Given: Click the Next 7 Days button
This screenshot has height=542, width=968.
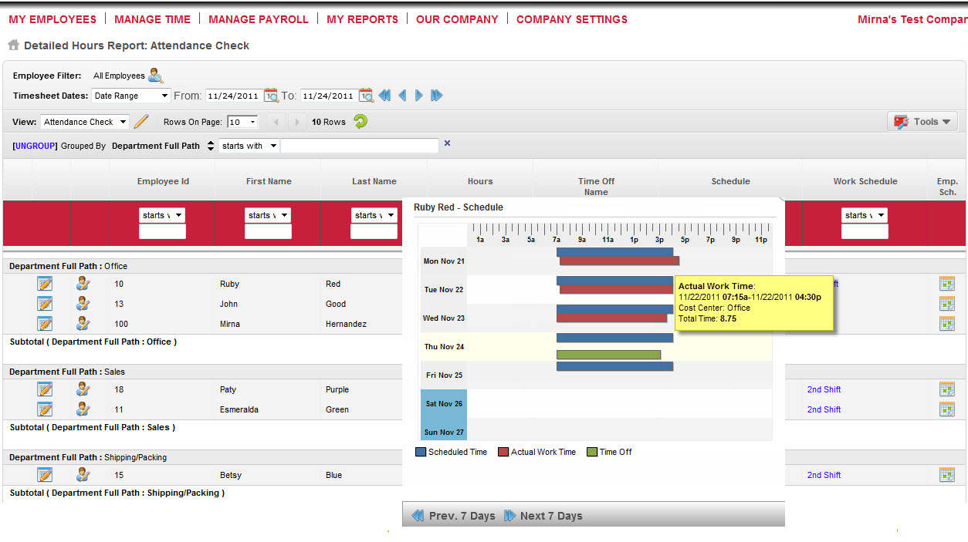Looking at the screenshot, I should coord(543,516).
